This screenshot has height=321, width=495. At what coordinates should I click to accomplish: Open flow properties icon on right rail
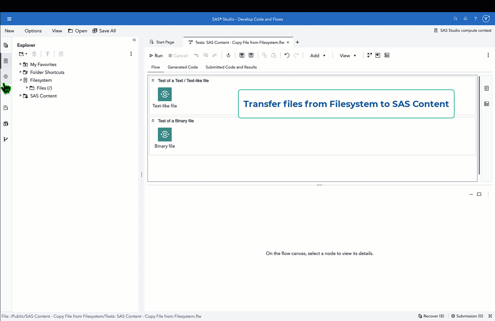(487, 88)
